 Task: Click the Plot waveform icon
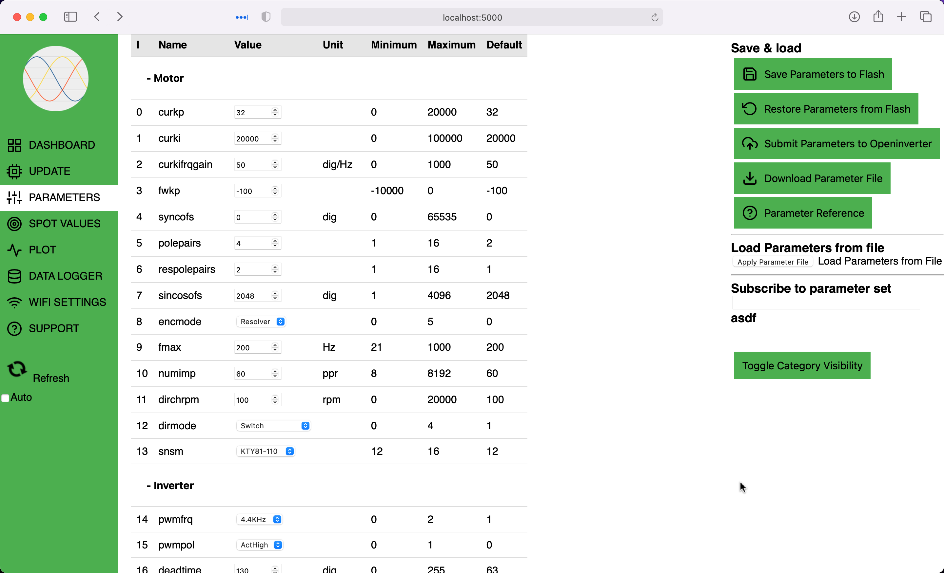14,250
